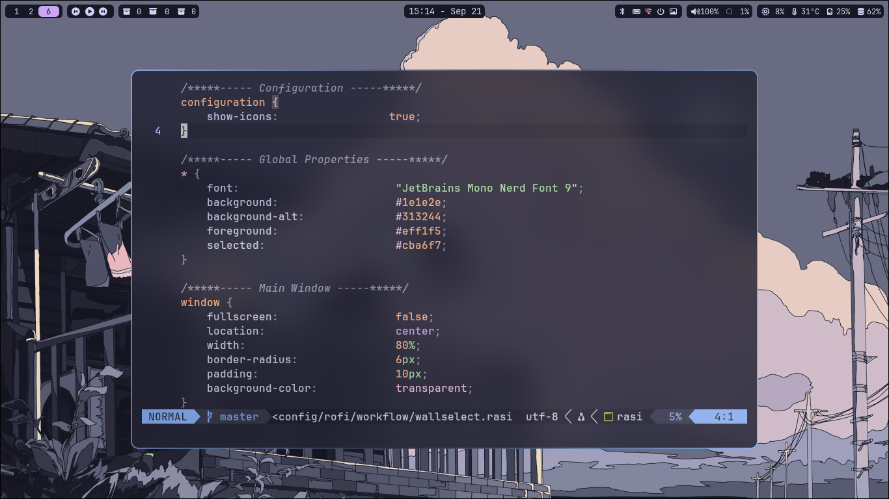Click the third archive box icon
889x499 pixels.
[x=182, y=12]
